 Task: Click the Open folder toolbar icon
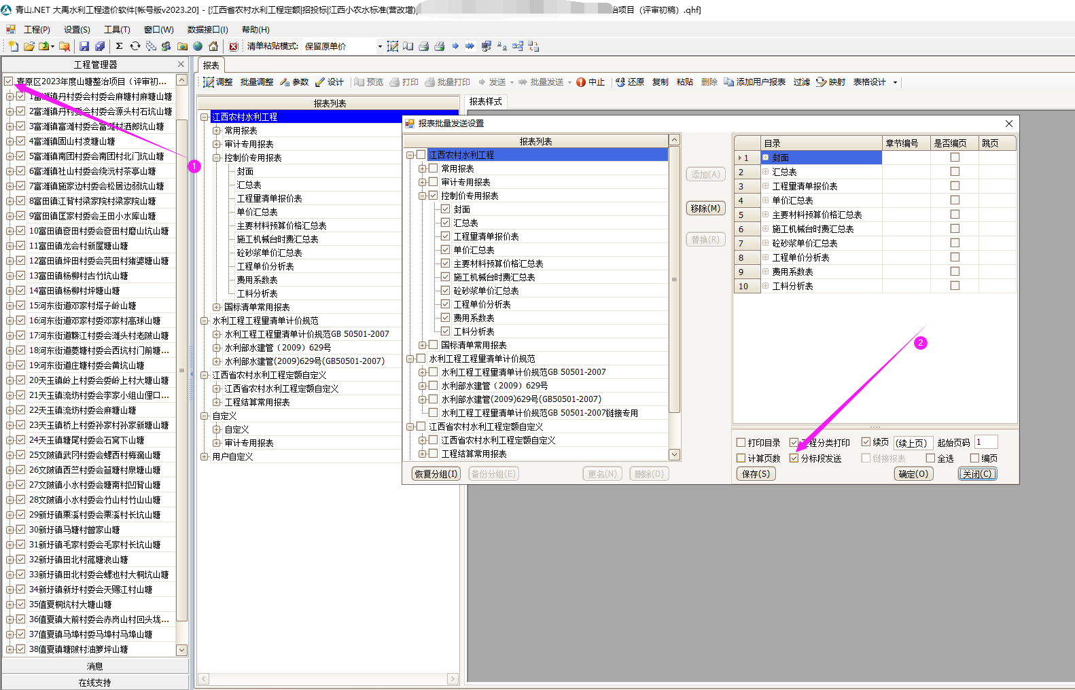[29, 46]
